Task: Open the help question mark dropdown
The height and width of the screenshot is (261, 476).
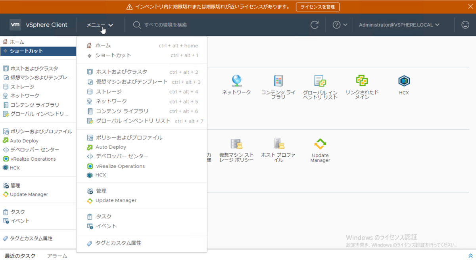Action: point(340,25)
